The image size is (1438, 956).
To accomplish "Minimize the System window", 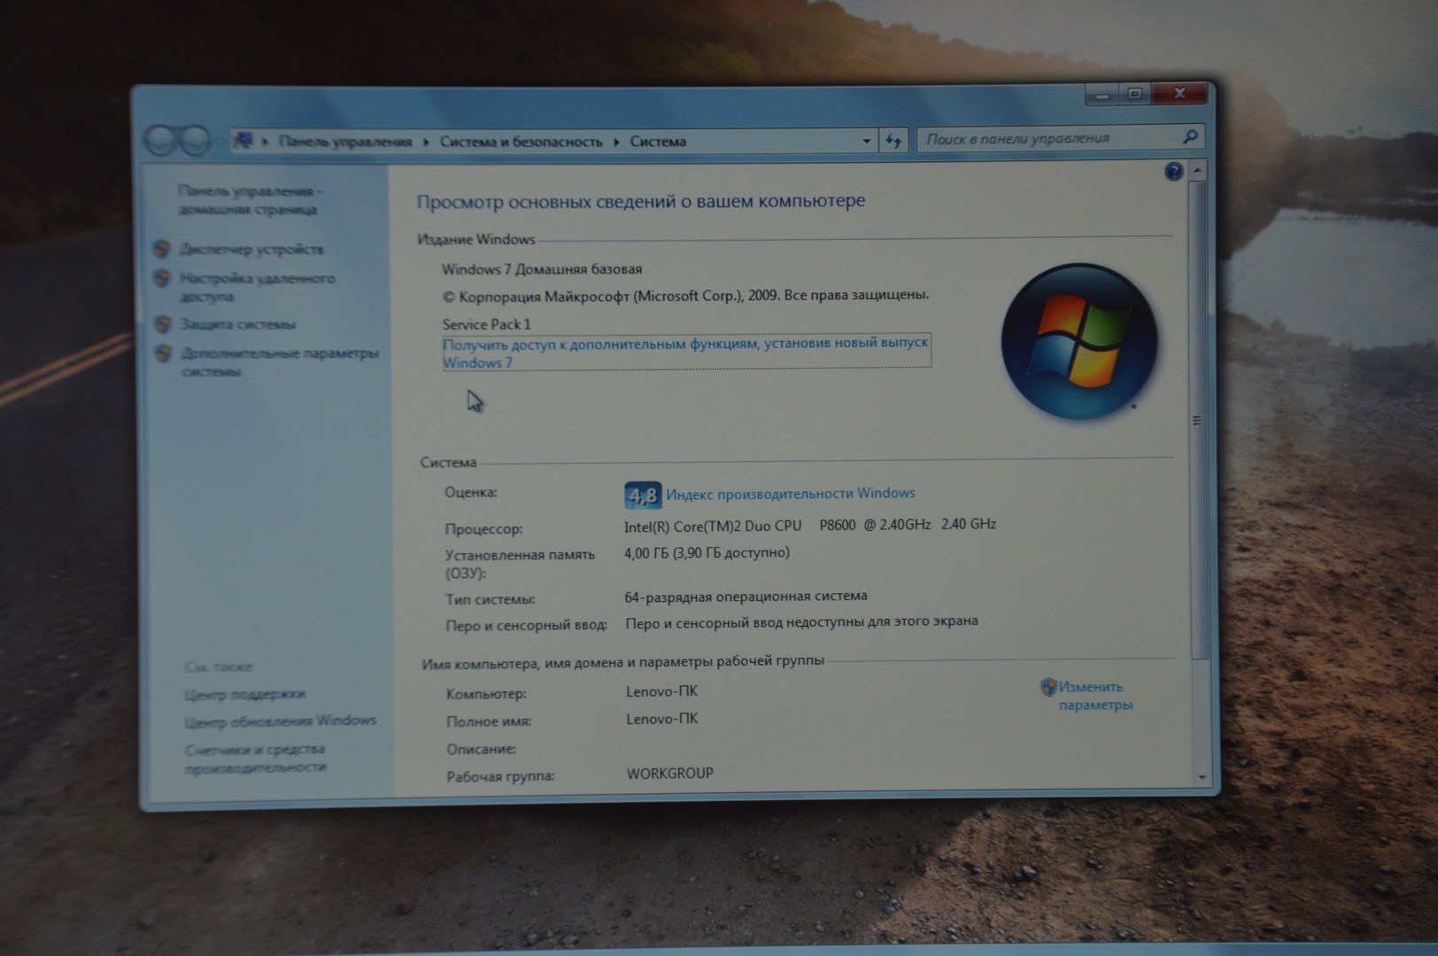I will [x=1102, y=94].
